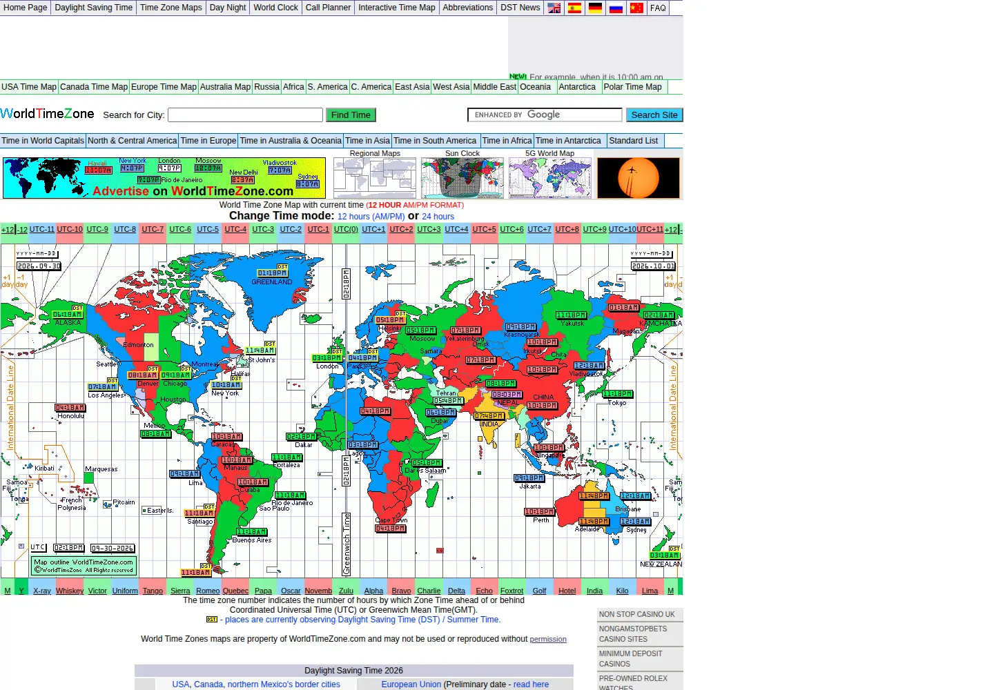
Task: Open Daylight Saving Time menu item
Action: (x=94, y=8)
